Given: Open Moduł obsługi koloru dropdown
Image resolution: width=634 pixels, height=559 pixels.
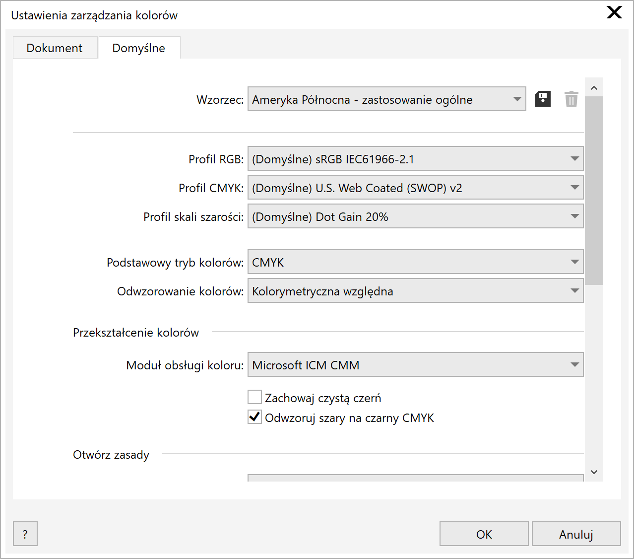Looking at the screenshot, I should pos(415,365).
